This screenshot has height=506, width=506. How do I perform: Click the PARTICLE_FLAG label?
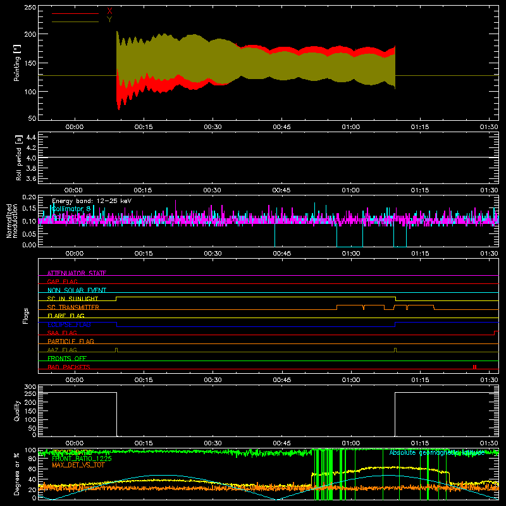pos(71,341)
